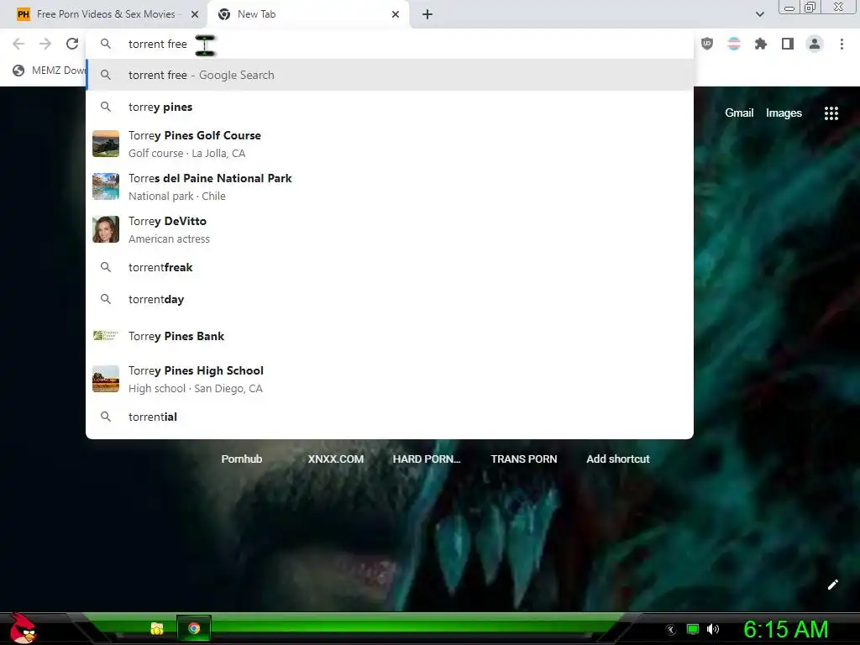Click the Torrey Pines High School thumbnail
The image size is (860, 645).
click(106, 379)
